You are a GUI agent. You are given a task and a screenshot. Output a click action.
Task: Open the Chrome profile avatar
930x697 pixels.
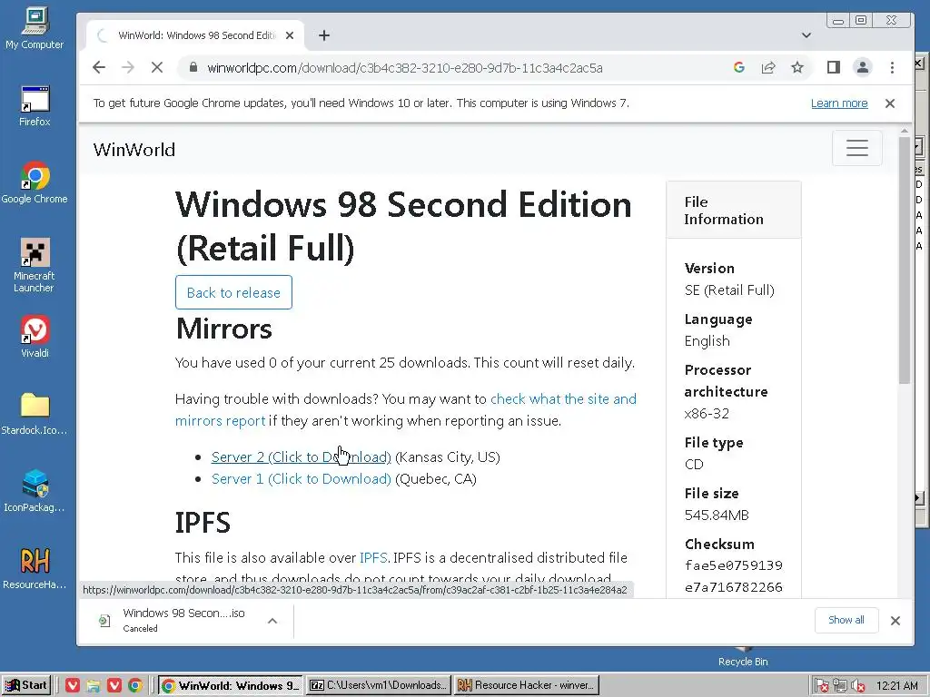pyautogui.click(x=863, y=67)
